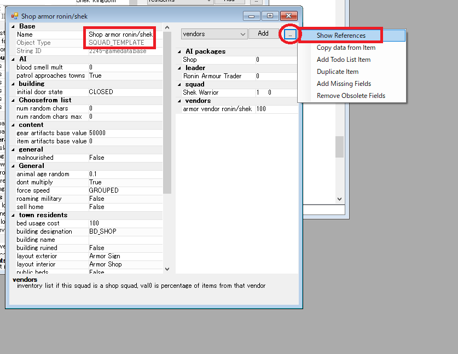
Task: Select force speed GROUPED value
Action: pos(125,190)
